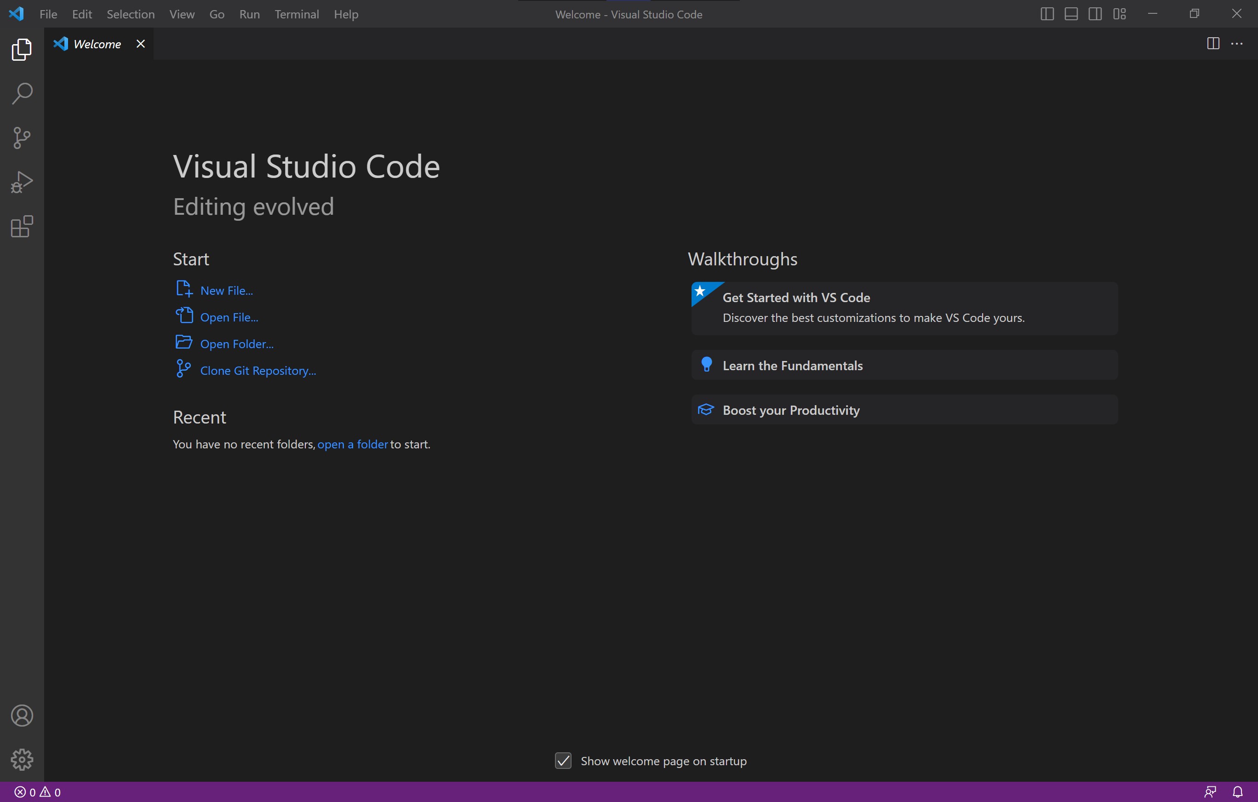
Task: Open the Help menu
Action: (346, 14)
